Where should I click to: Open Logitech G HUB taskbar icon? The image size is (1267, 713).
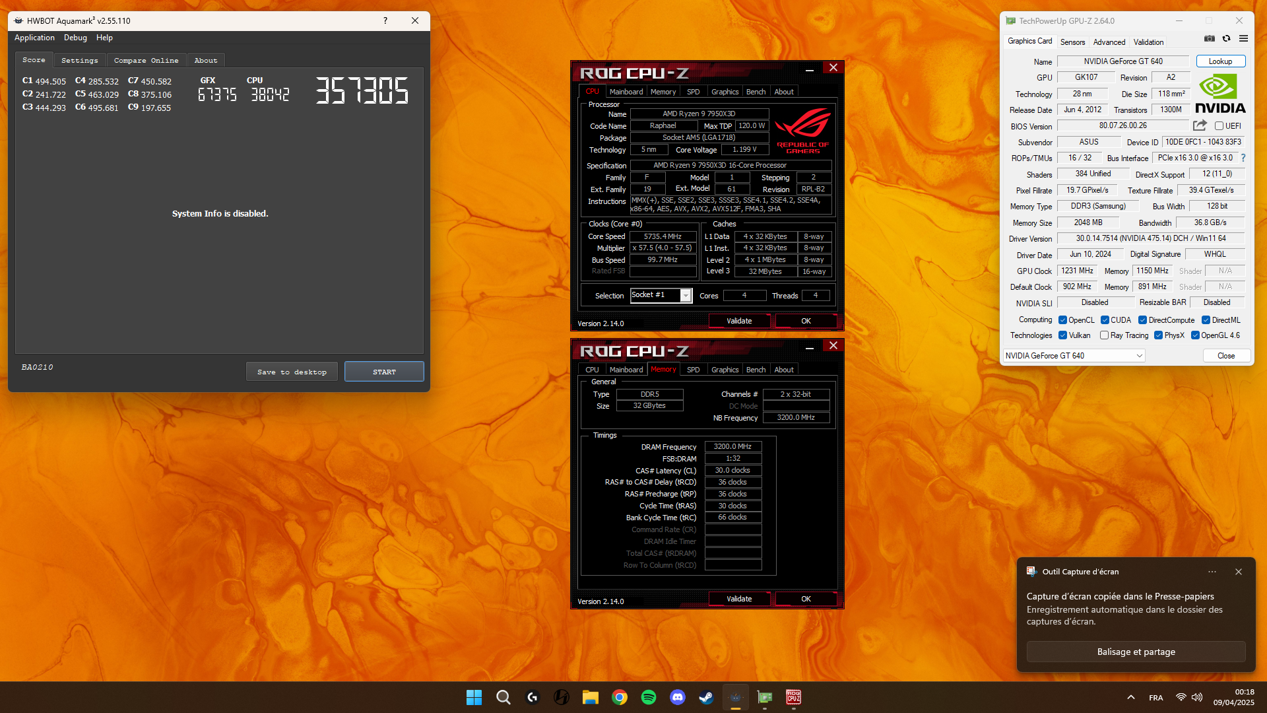(532, 697)
